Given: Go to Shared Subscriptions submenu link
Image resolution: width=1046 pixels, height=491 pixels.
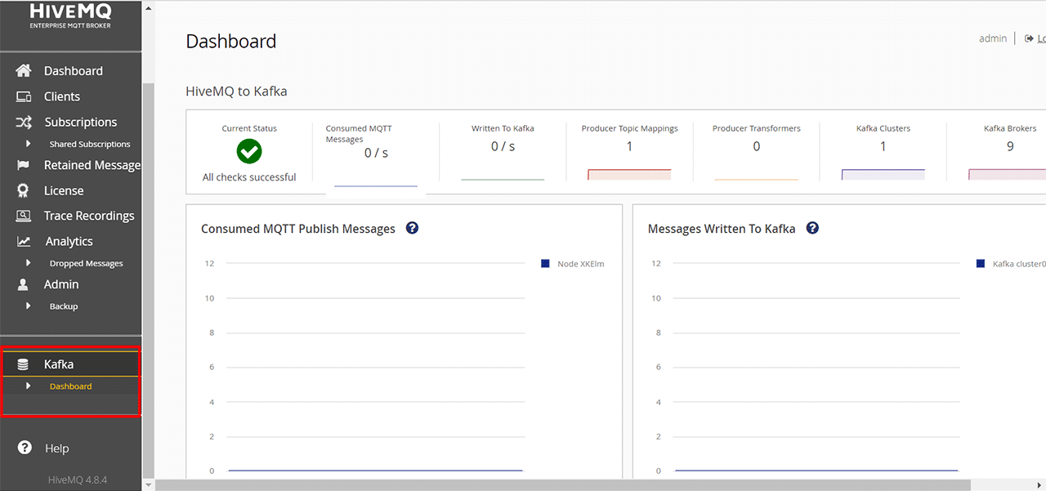Looking at the screenshot, I should coord(90,144).
